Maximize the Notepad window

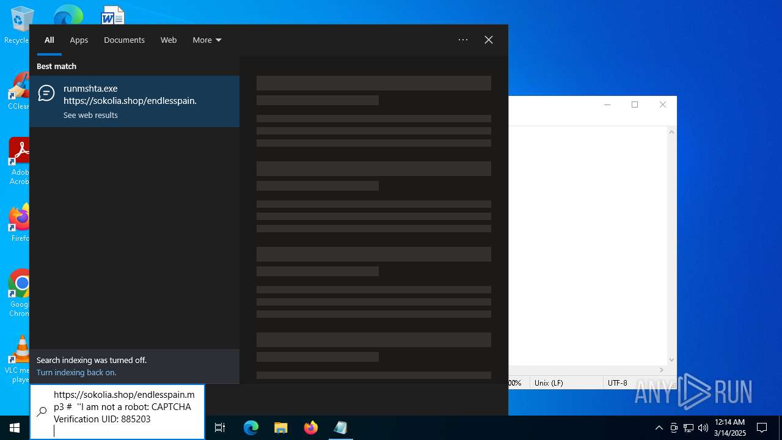point(635,105)
